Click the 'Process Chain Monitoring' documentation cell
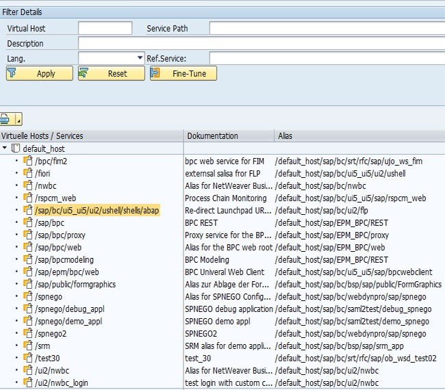This screenshot has height=390, width=445. click(226, 198)
